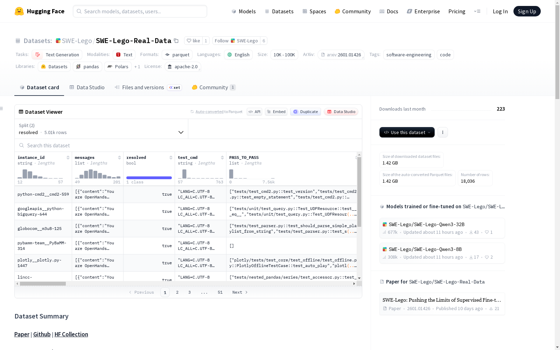The height and width of the screenshot is (350, 560).
Task: Click the software-engineering tag
Action: pos(409,55)
